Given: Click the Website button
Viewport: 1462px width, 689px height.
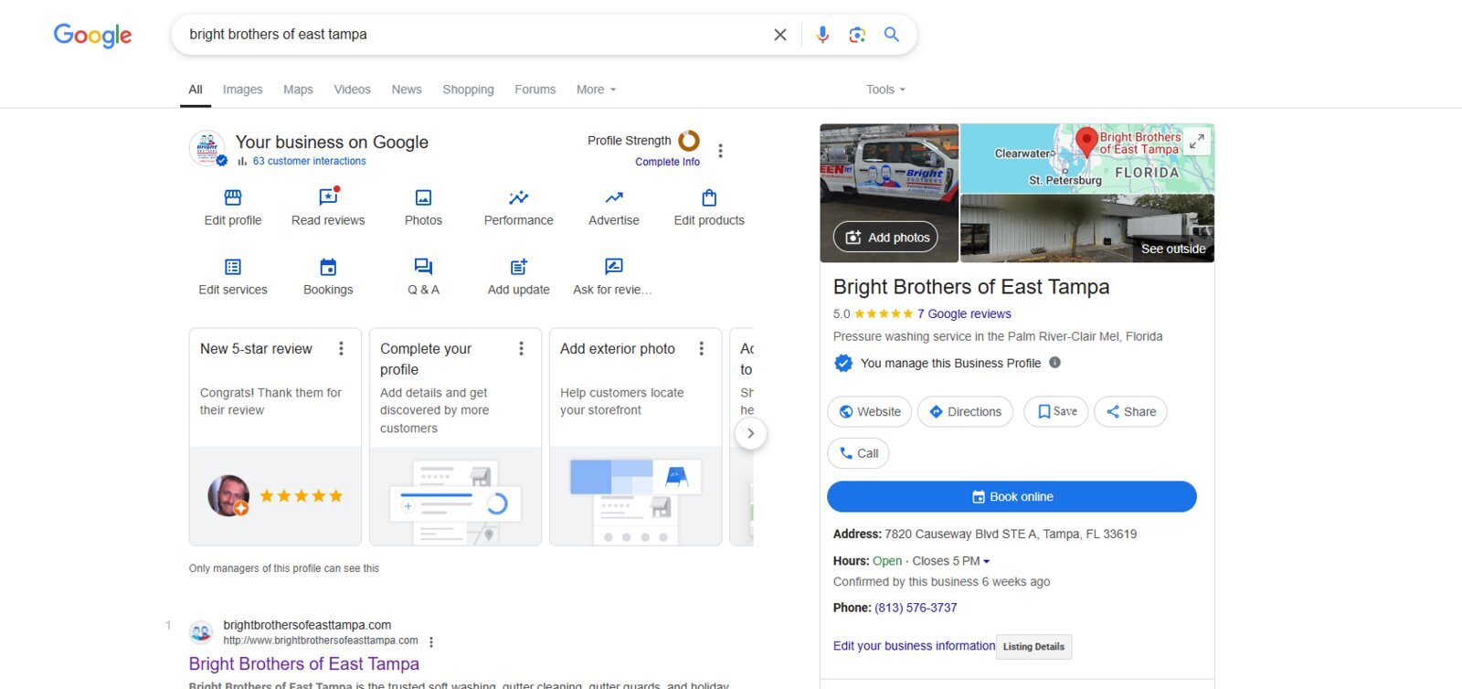Looking at the screenshot, I should point(870,412).
